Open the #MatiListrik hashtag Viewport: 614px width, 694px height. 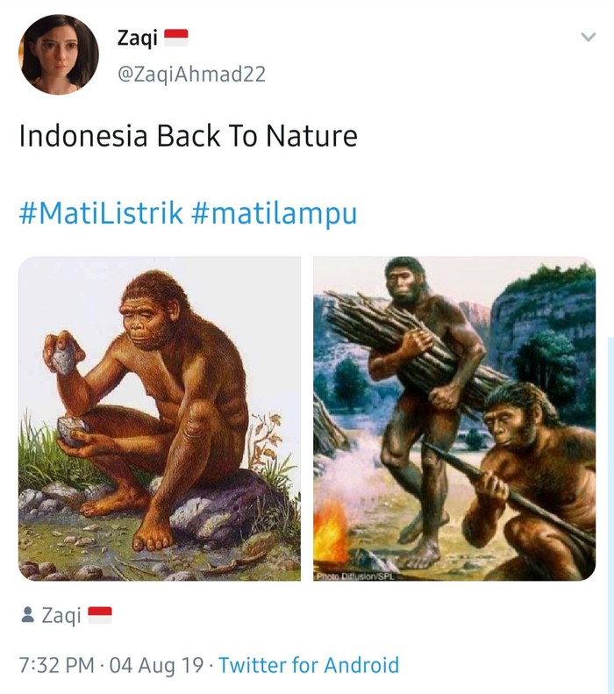click(x=101, y=213)
